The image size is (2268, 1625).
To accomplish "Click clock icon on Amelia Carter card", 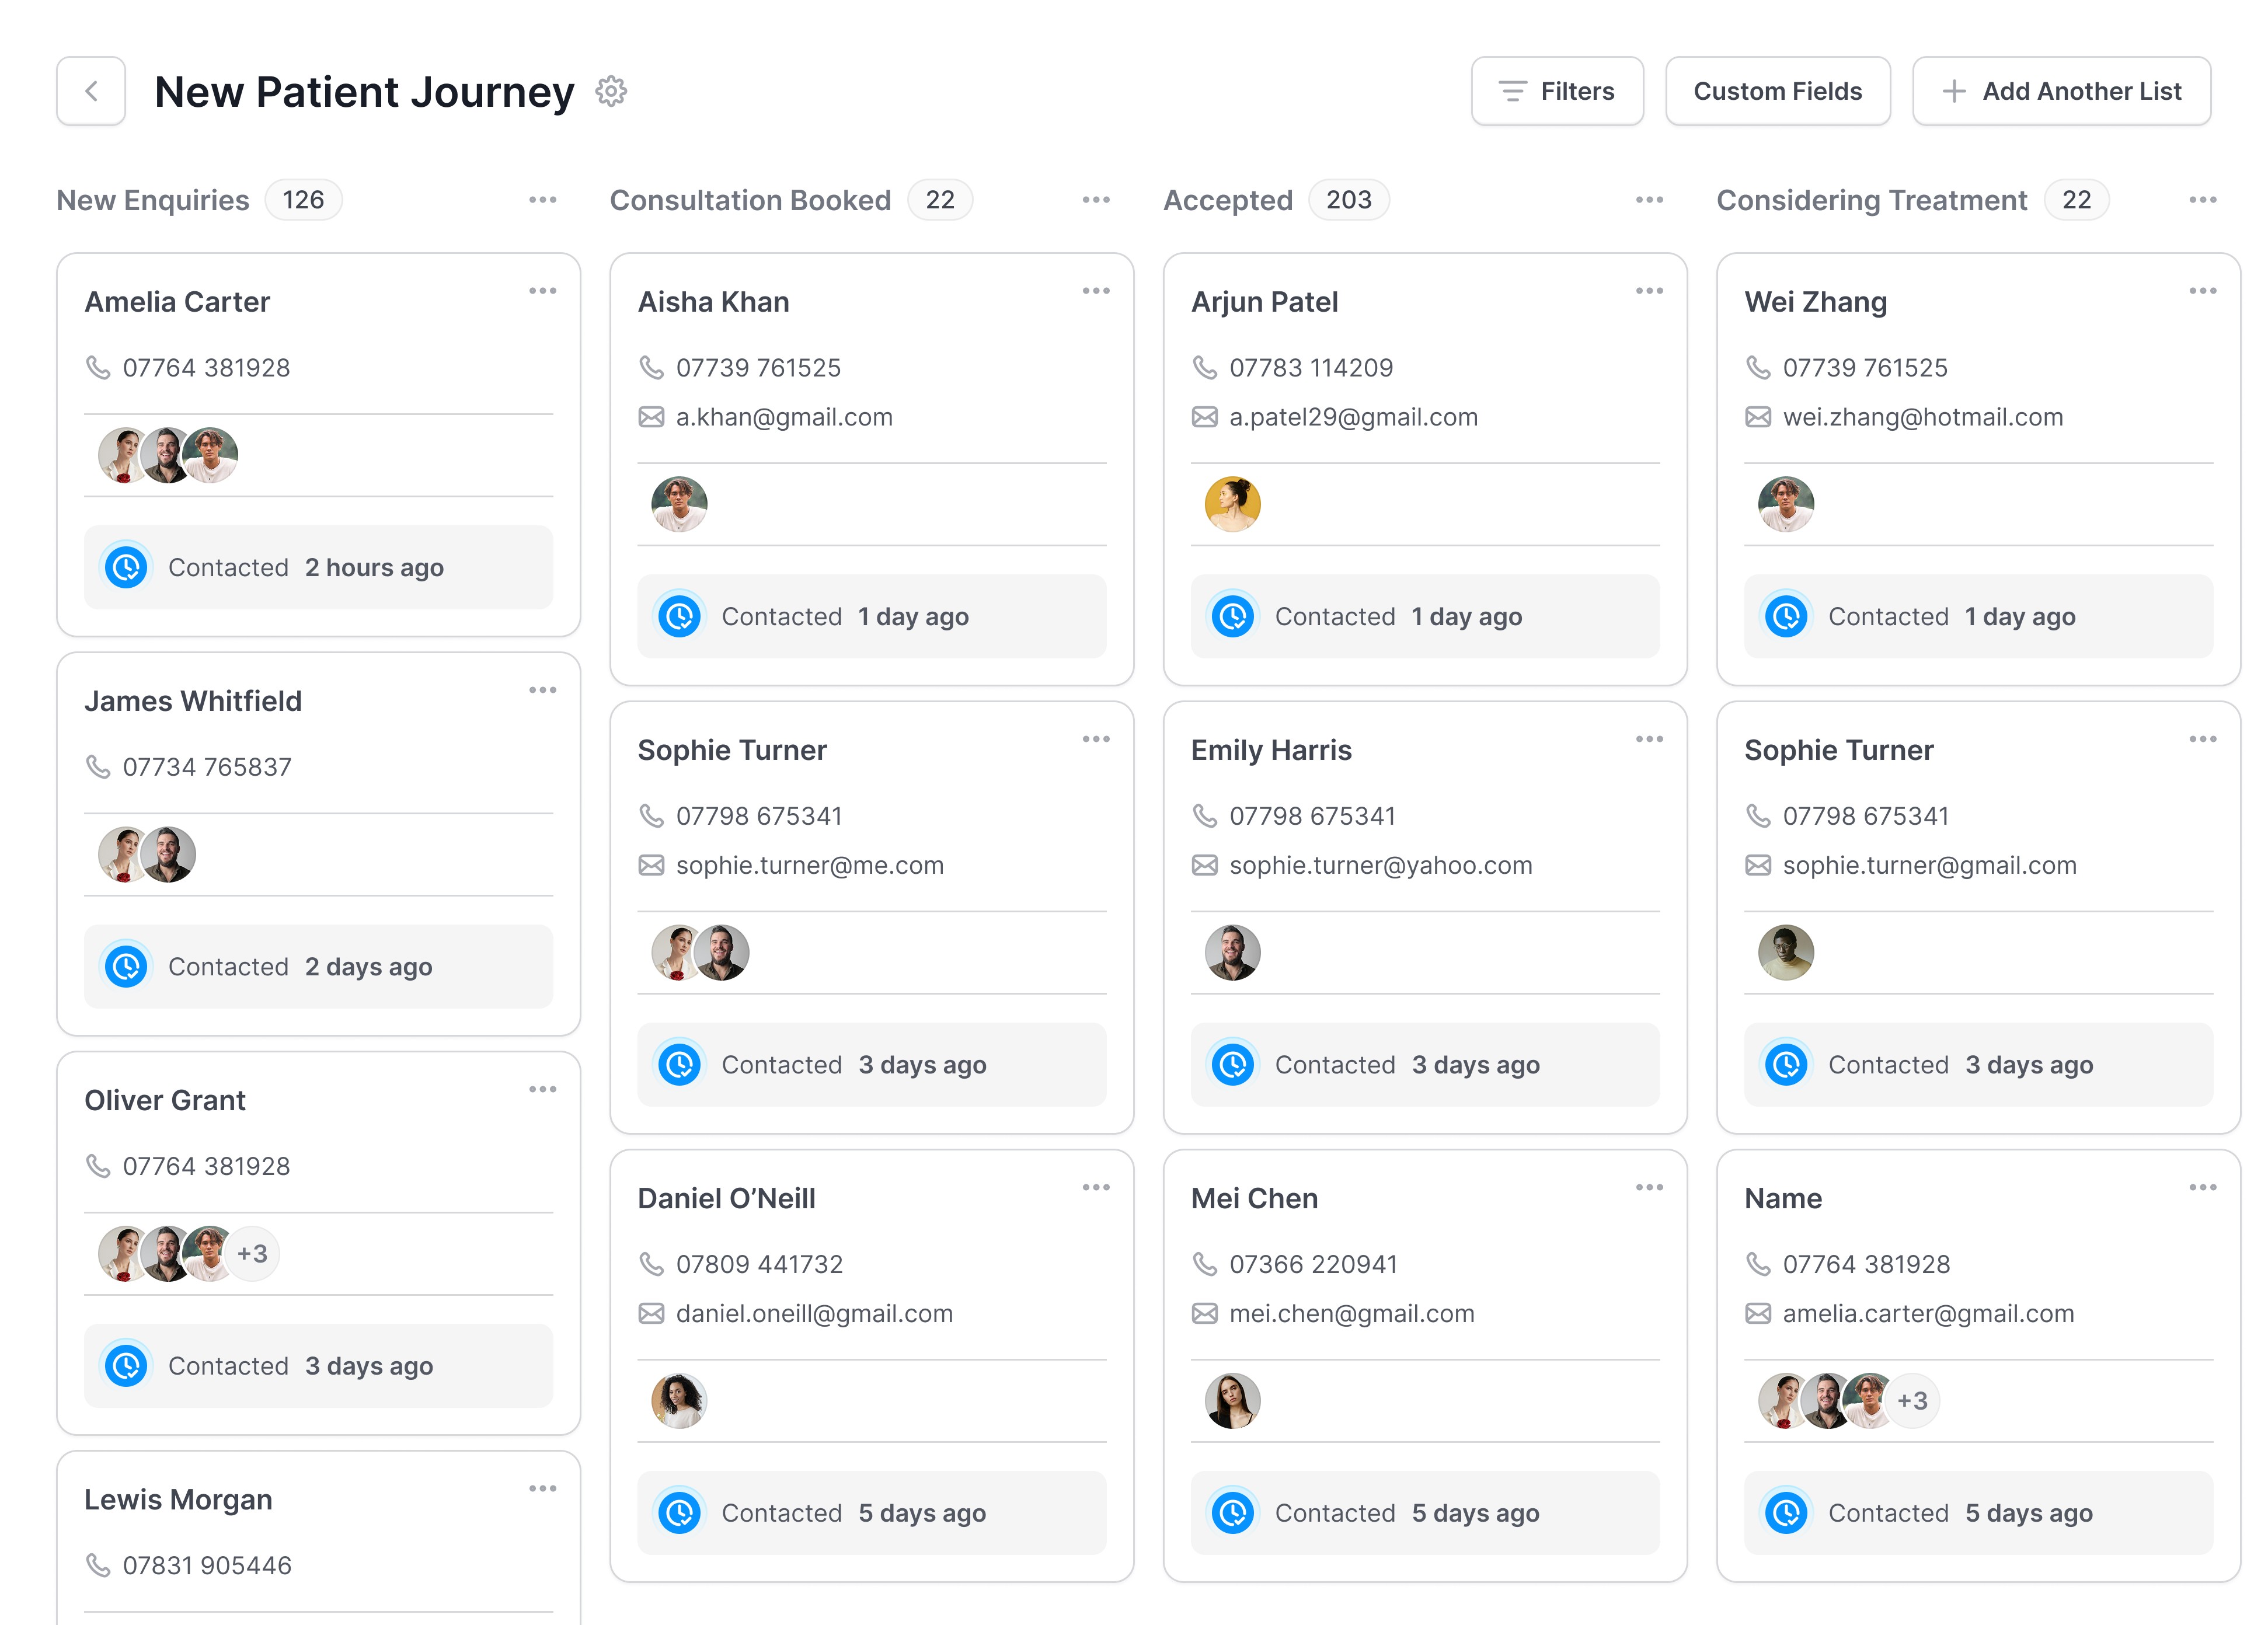I will click(127, 568).
